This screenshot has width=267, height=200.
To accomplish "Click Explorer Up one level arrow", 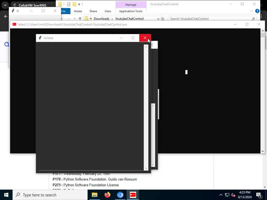I will click(80, 19).
